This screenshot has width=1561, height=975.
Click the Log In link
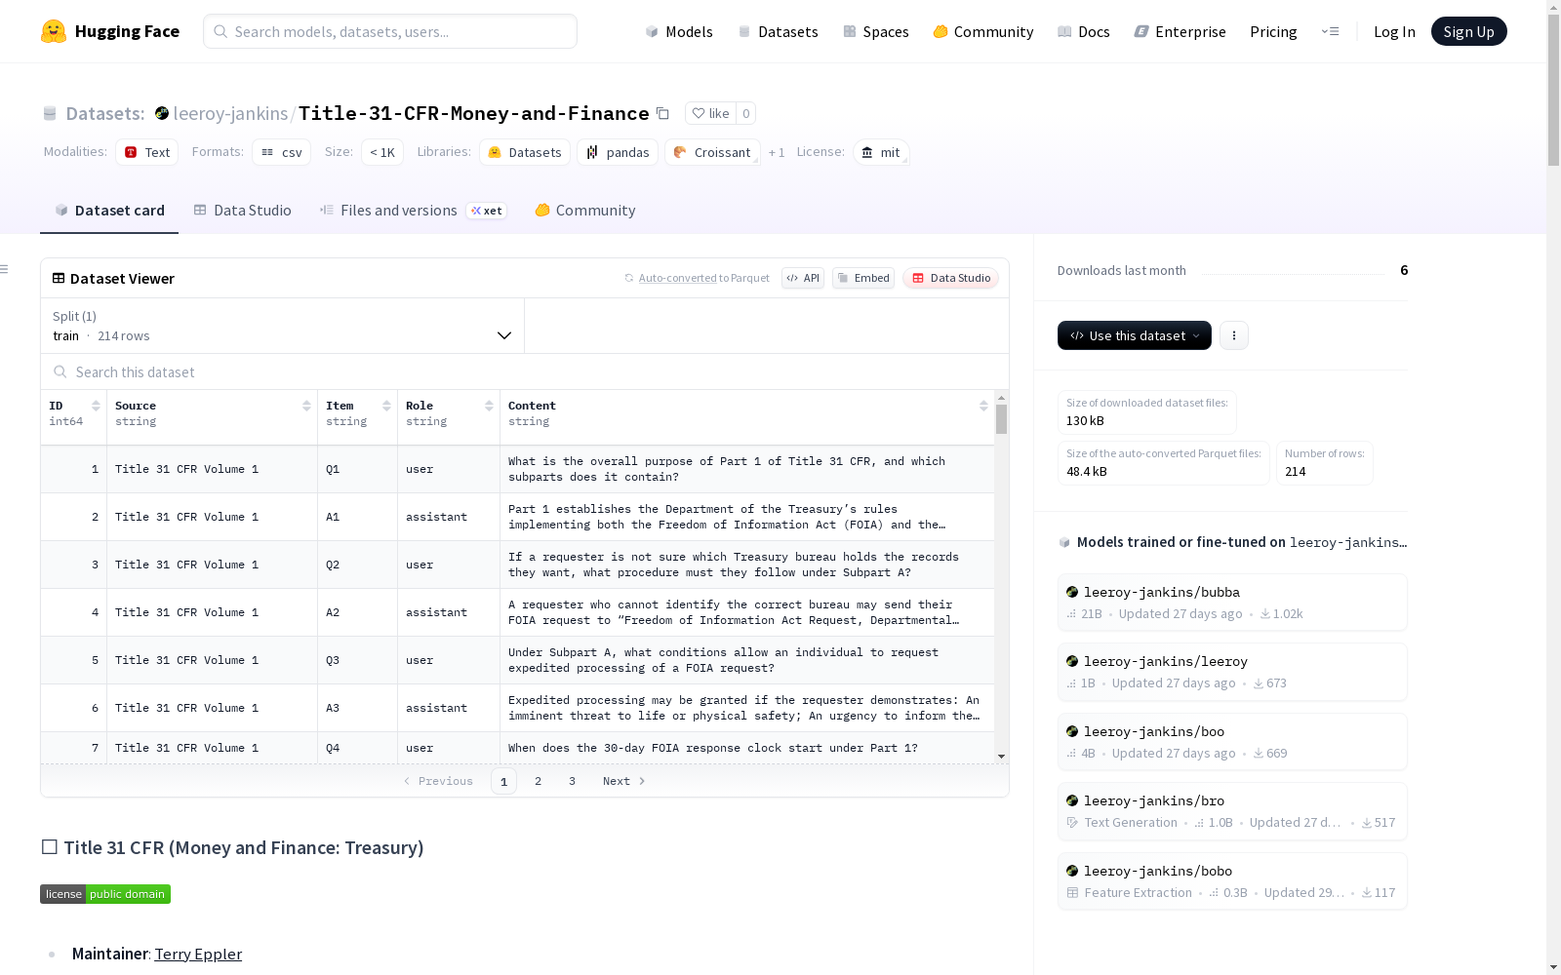click(1394, 31)
